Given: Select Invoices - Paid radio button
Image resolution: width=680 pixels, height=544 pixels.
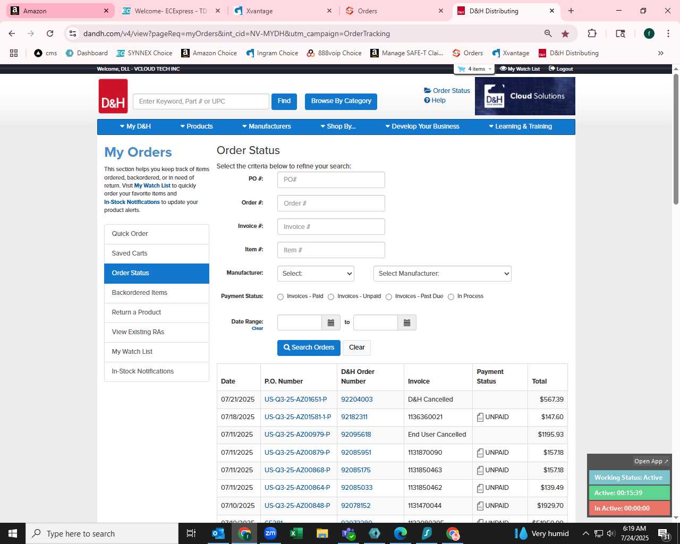Looking at the screenshot, I should click(x=280, y=297).
